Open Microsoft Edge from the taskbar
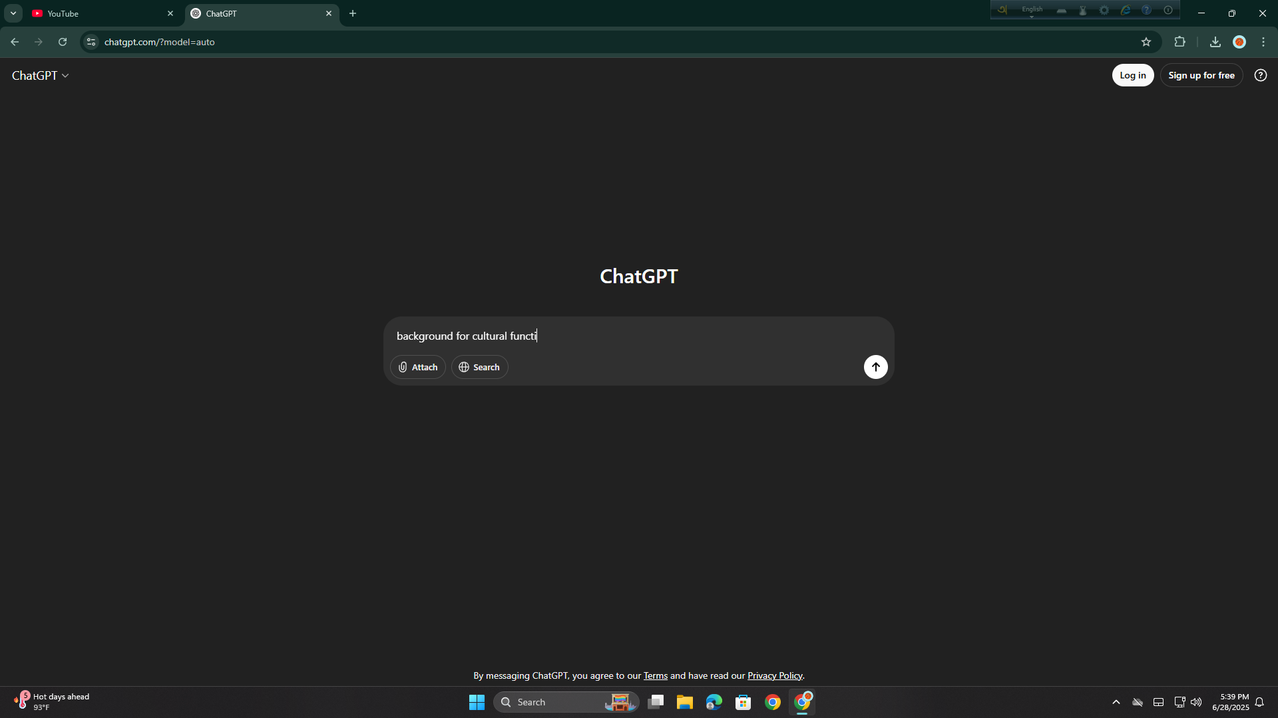Screen dimensions: 1278x718 (714, 702)
